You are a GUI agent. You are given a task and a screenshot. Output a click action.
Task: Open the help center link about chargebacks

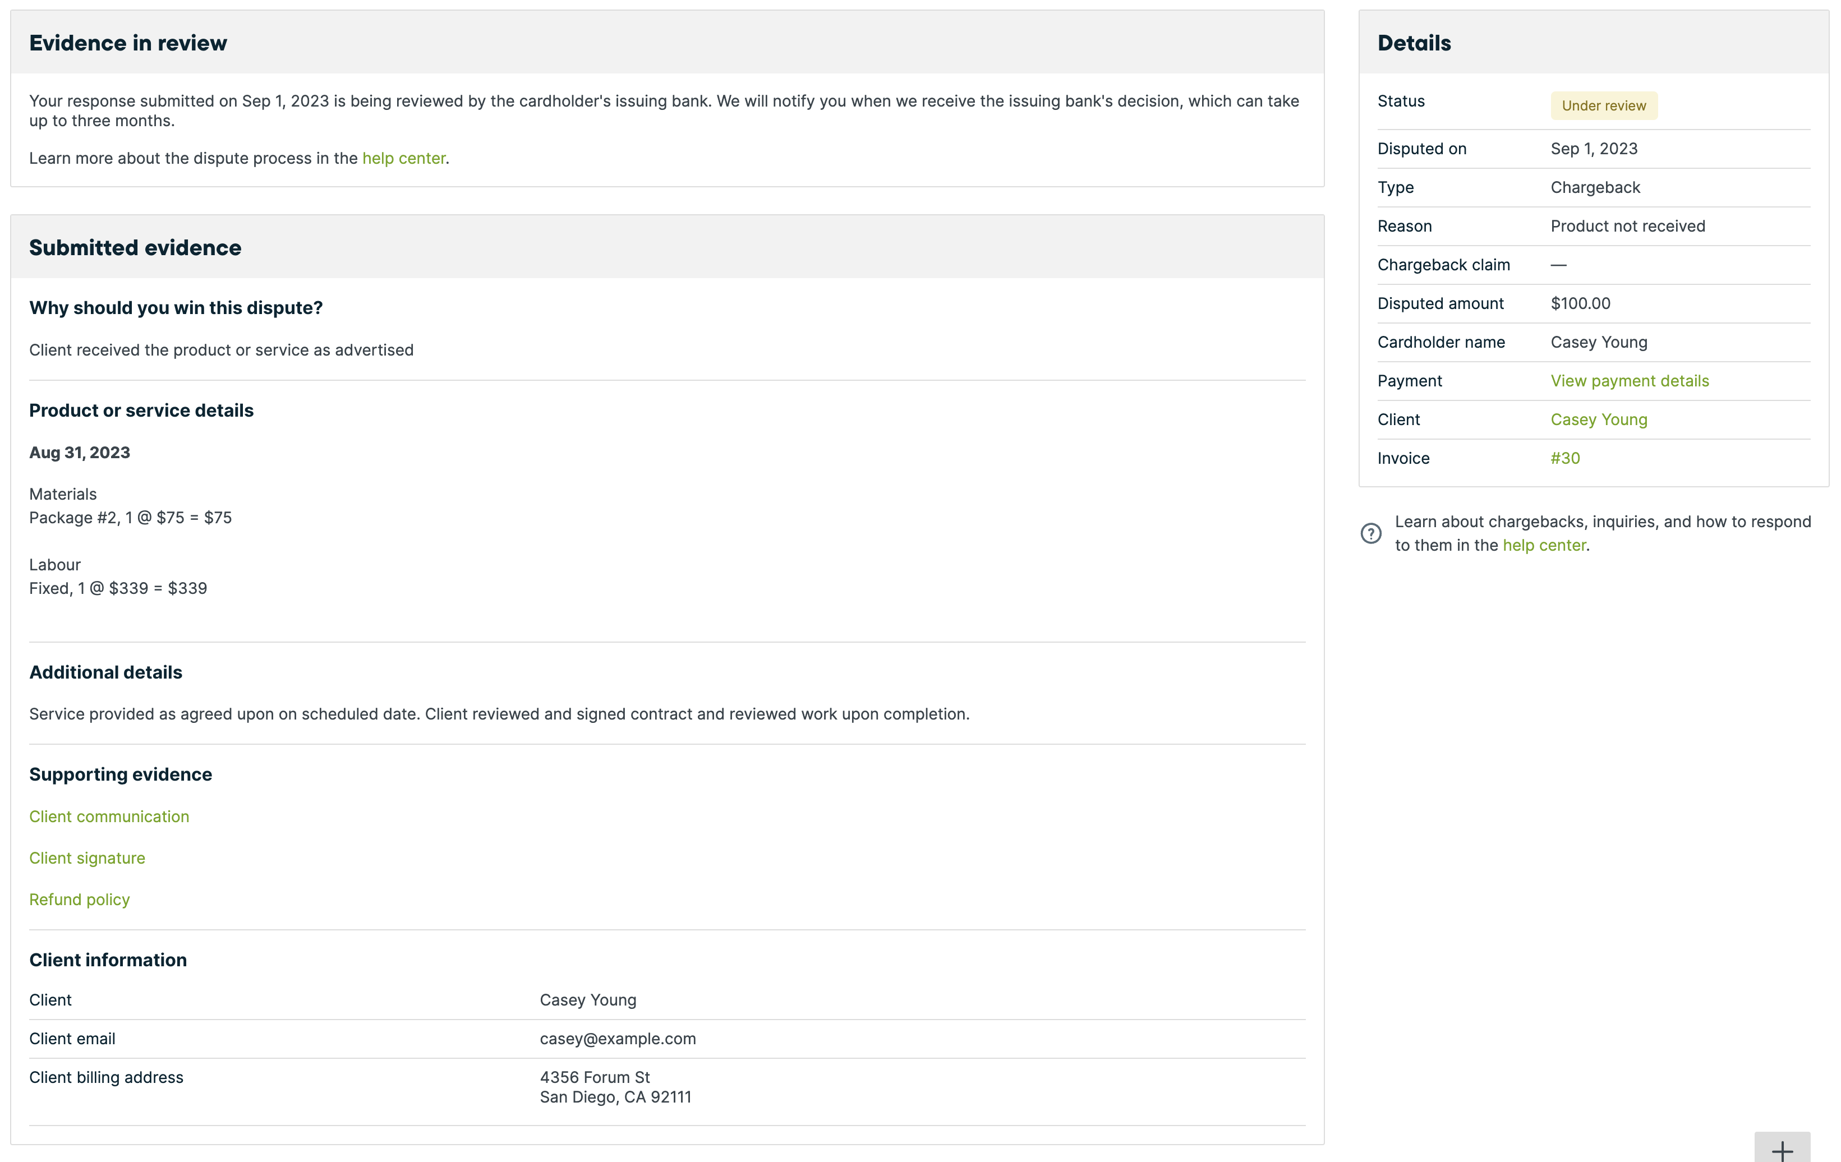1544,545
